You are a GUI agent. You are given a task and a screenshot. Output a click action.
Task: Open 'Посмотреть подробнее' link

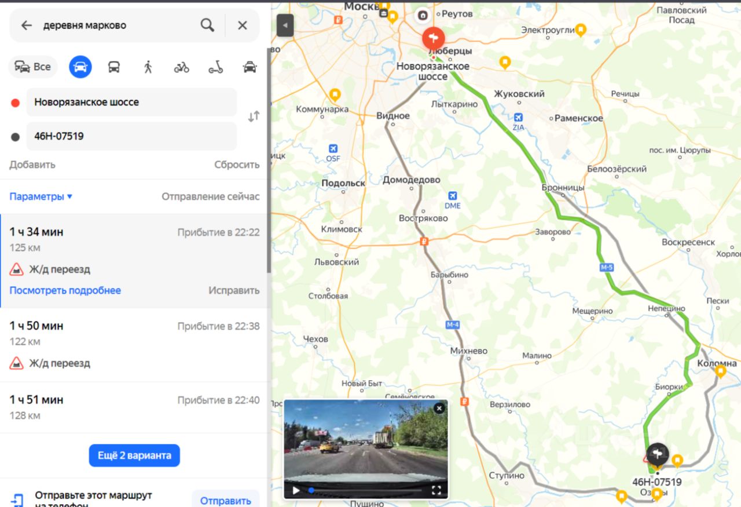point(65,290)
